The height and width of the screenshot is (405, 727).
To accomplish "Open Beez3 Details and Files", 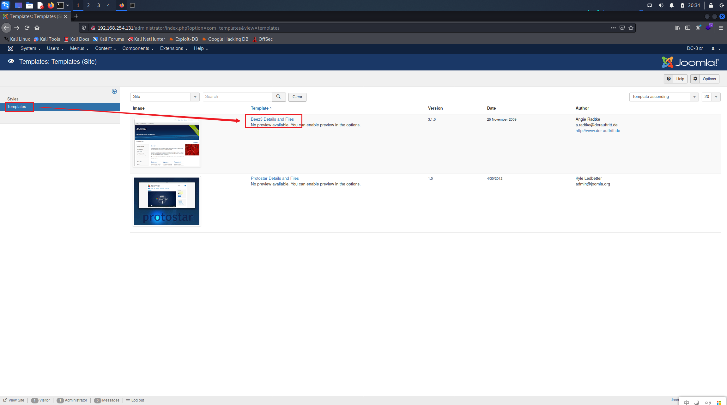I will [272, 119].
